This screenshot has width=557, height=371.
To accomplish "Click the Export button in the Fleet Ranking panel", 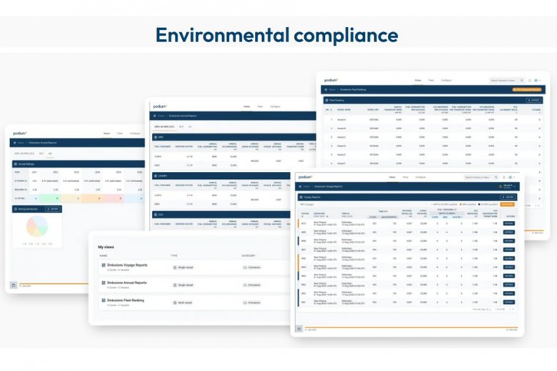I will click(536, 101).
